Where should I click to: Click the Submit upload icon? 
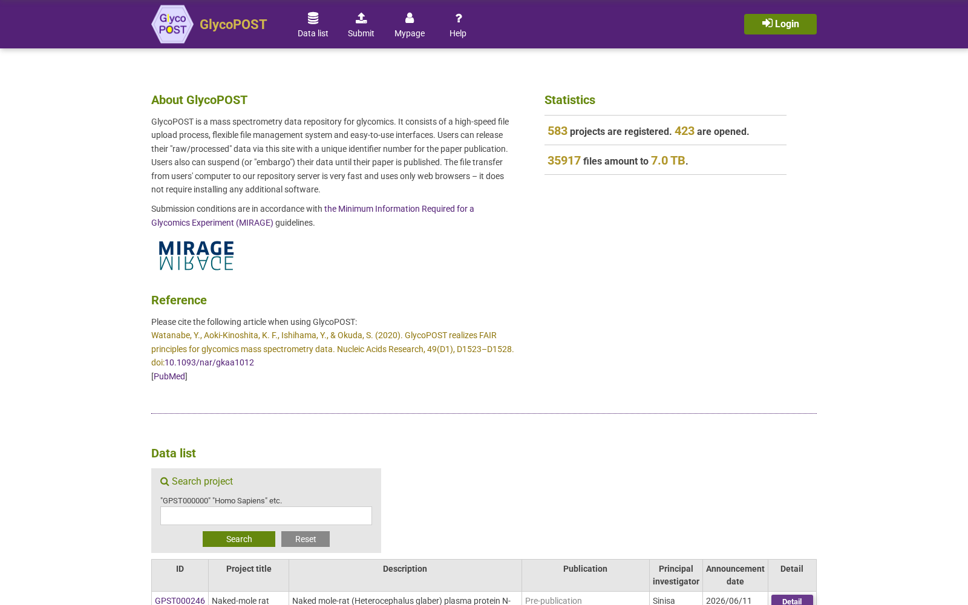pos(361,18)
